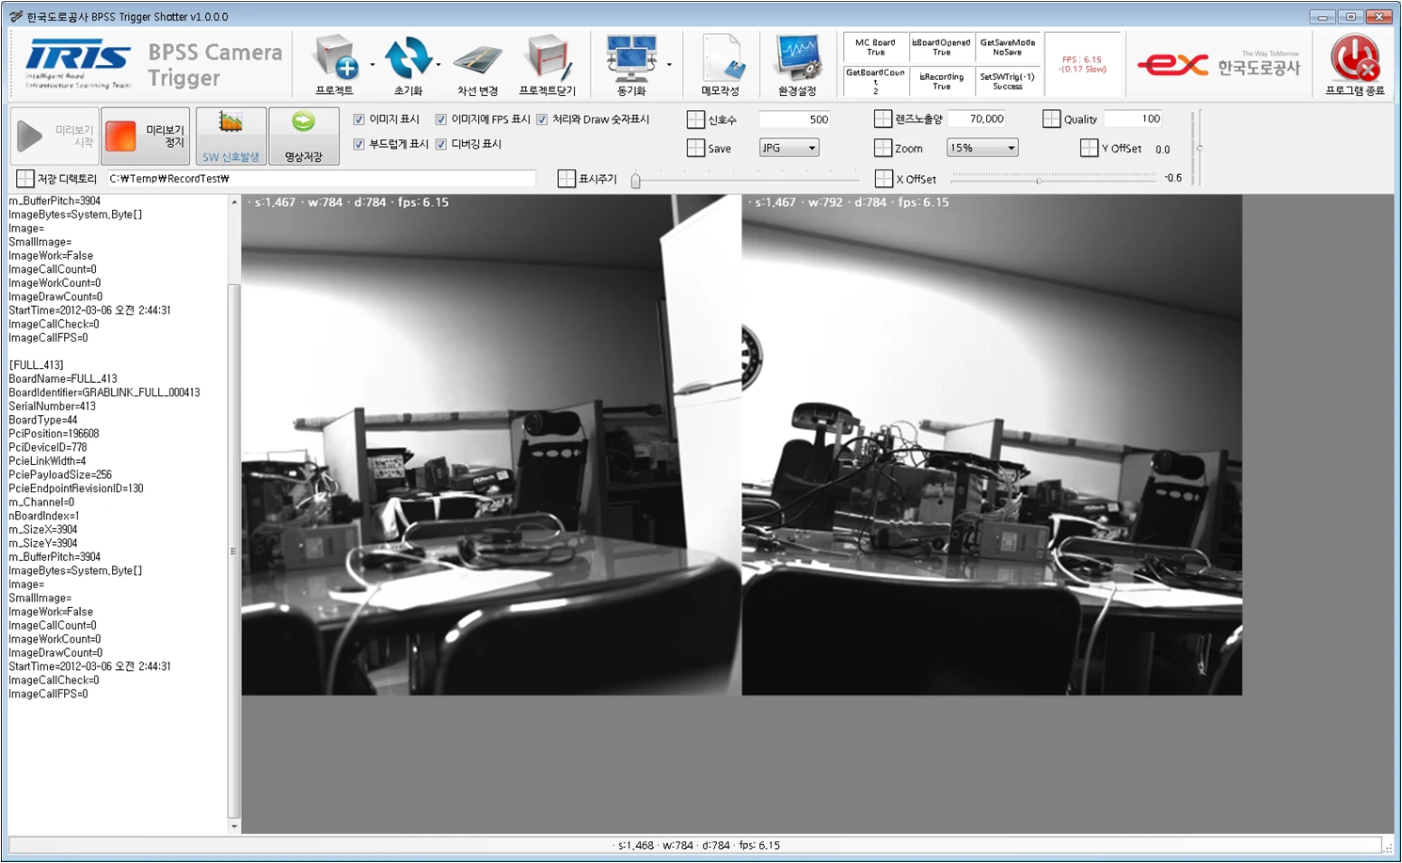Click the grid icon beside Zoom
This screenshot has height=863, width=1402.
[x=883, y=148]
